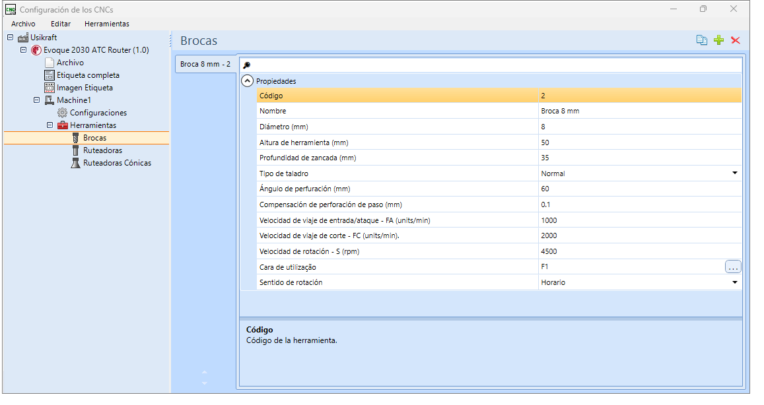The height and width of the screenshot is (405, 764).
Task: Click the CNC application icon in title bar
Action: pos(10,9)
